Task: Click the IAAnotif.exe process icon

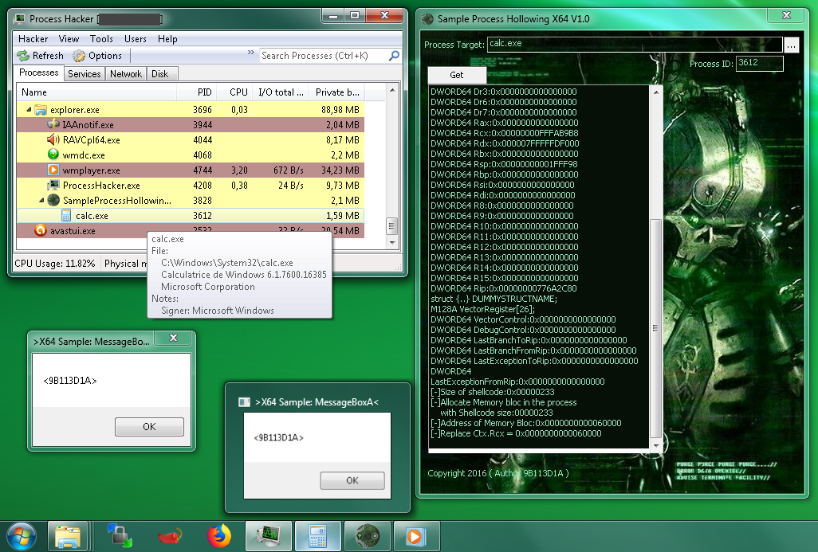Action: [x=53, y=124]
